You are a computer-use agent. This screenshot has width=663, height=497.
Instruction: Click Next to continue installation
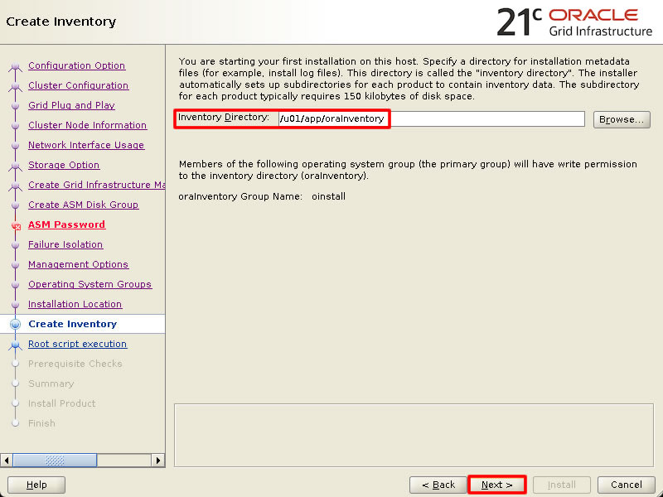pyautogui.click(x=496, y=485)
